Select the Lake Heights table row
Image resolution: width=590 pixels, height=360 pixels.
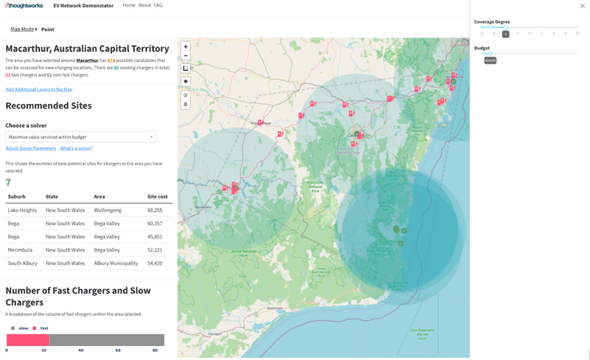pyautogui.click(x=88, y=210)
